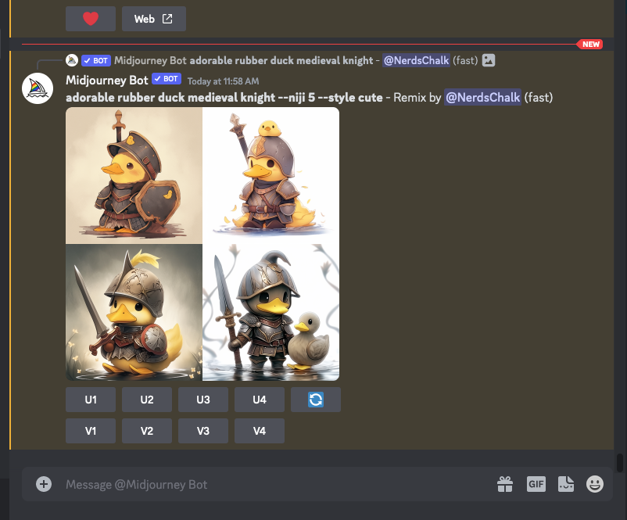Open the gift Nitro icon
Viewport: 627px width, 520px height.
point(505,484)
